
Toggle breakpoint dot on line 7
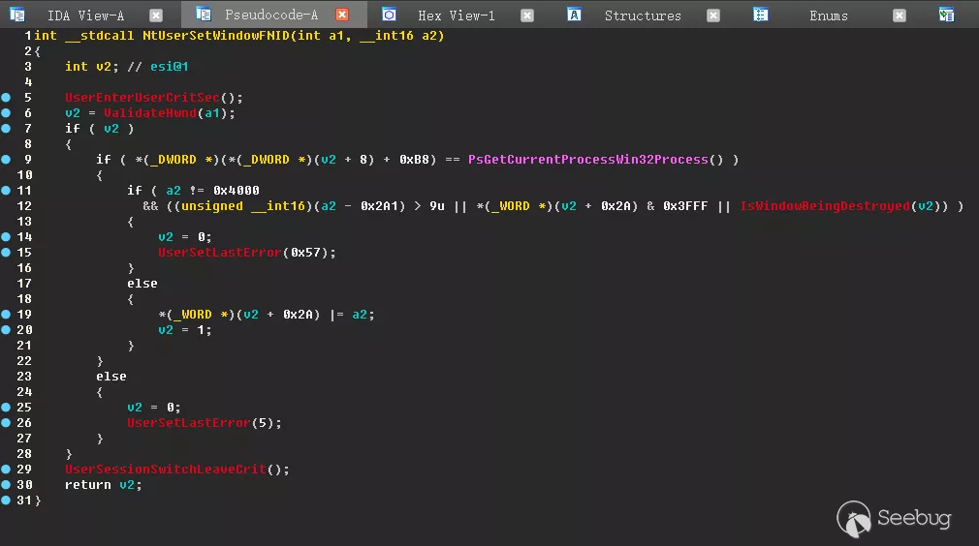(x=6, y=129)
